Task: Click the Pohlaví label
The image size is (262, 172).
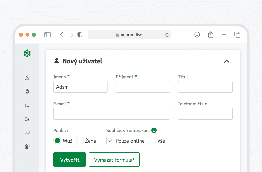Action: point(61,130)
